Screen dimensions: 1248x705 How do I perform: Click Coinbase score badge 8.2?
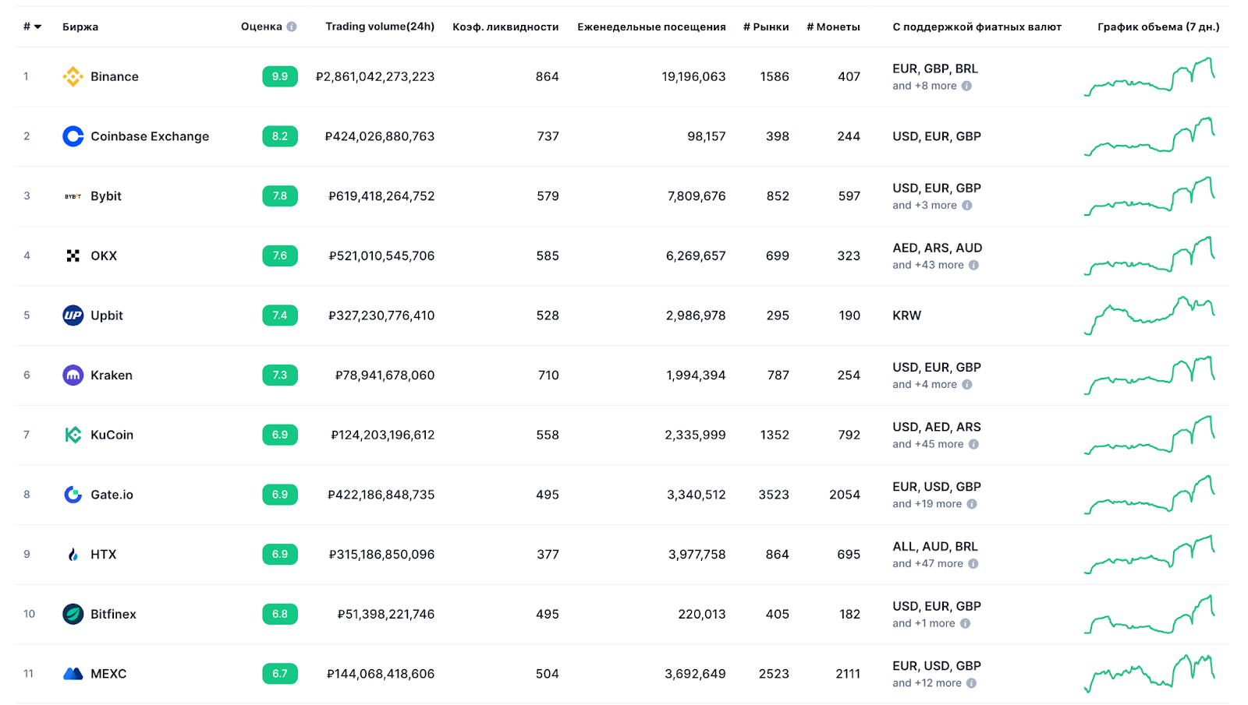[x=280, y=136]
